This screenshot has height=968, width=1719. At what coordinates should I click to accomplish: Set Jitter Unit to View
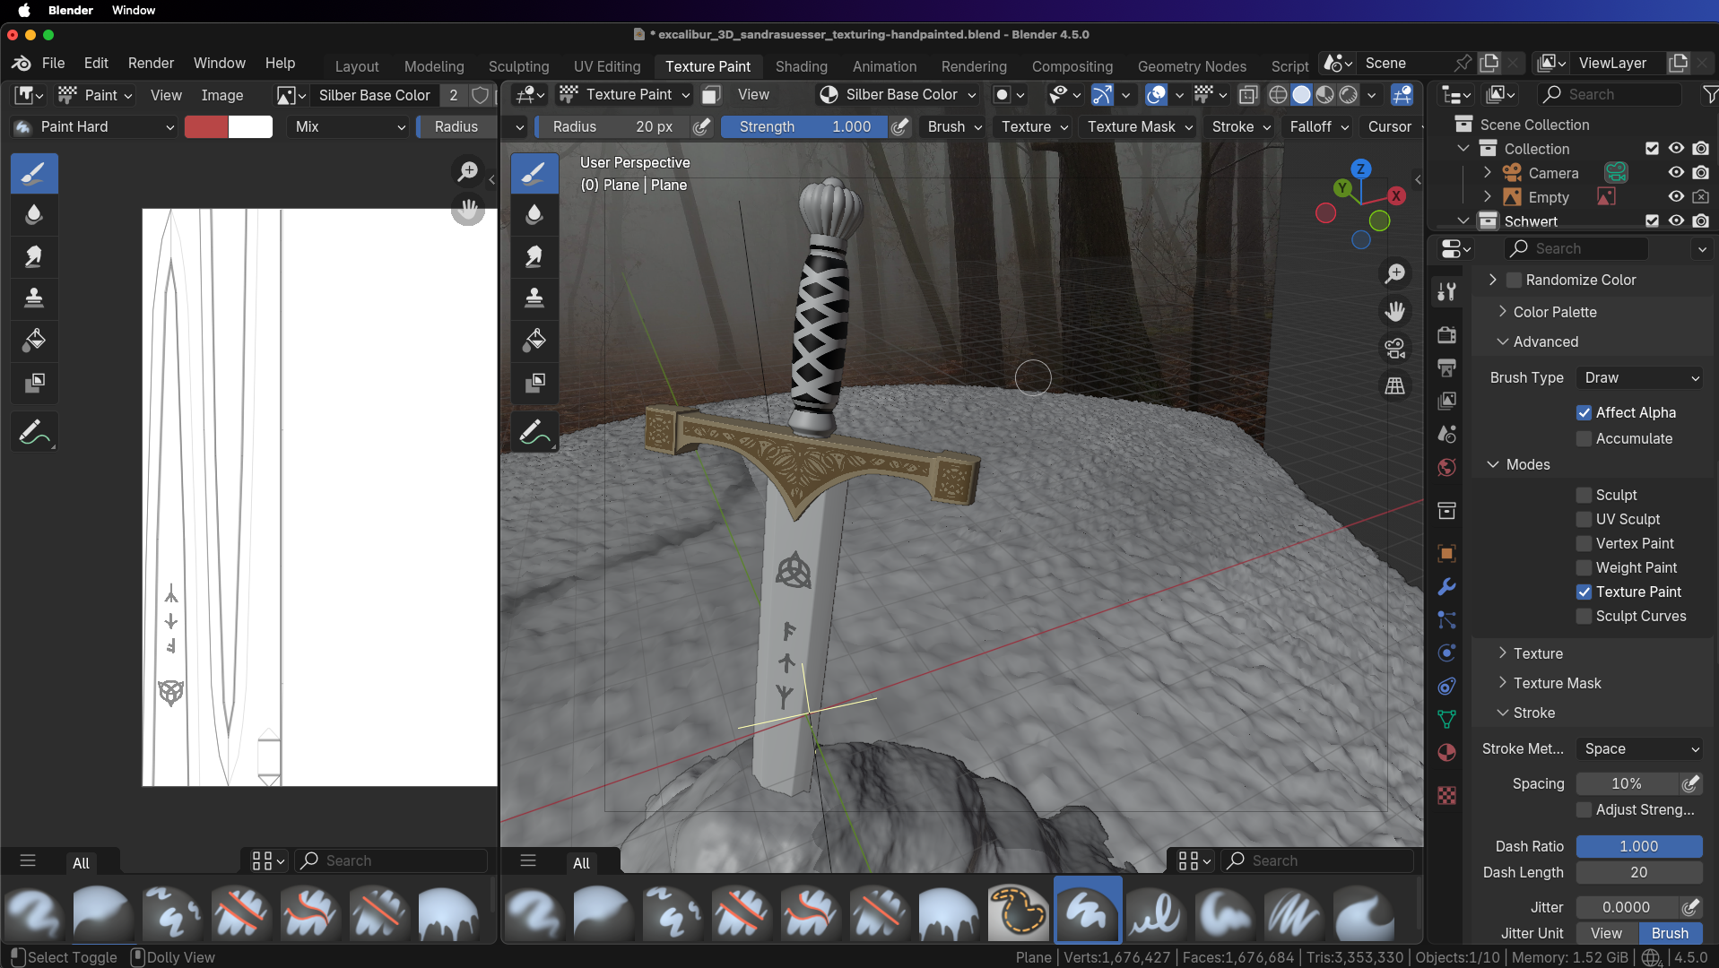(x=1606, y=933)
